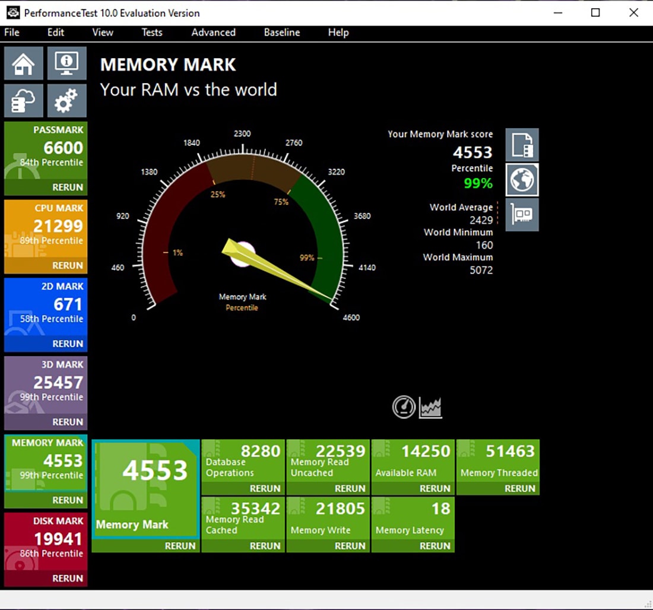
Task: Click the large Memory Mark 4553 tile
Action: pyautogui.click(x=145, y=490)
